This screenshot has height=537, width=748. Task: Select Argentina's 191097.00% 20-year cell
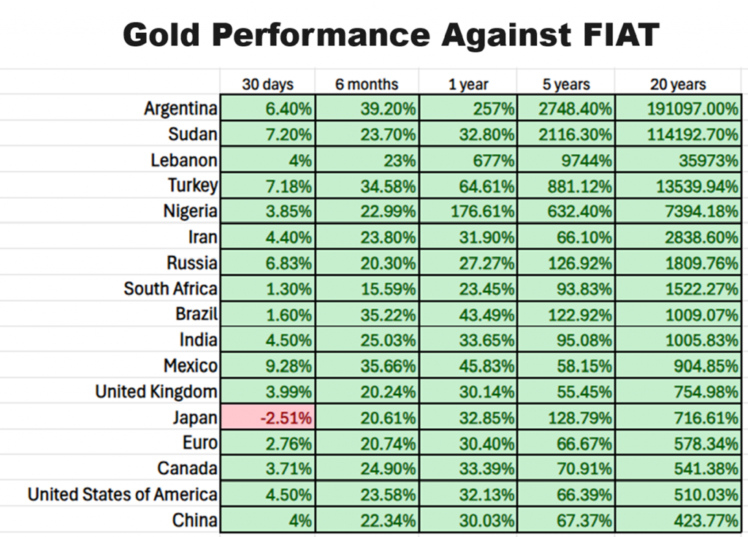pyautogui.click(x=678, y=109)
